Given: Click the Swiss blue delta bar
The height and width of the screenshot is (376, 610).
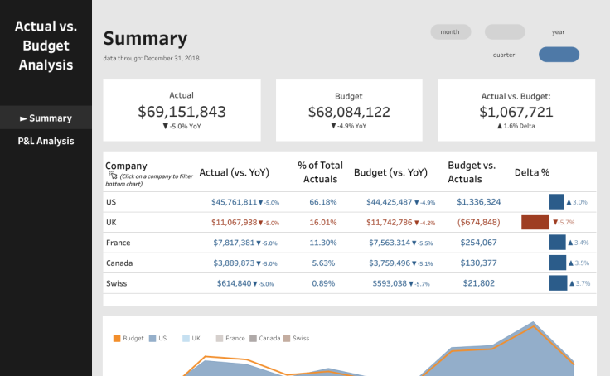Looking at the screenshot, I should coord(557,283).
